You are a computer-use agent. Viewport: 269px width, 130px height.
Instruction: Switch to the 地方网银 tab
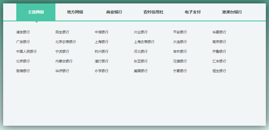[75, 12]
